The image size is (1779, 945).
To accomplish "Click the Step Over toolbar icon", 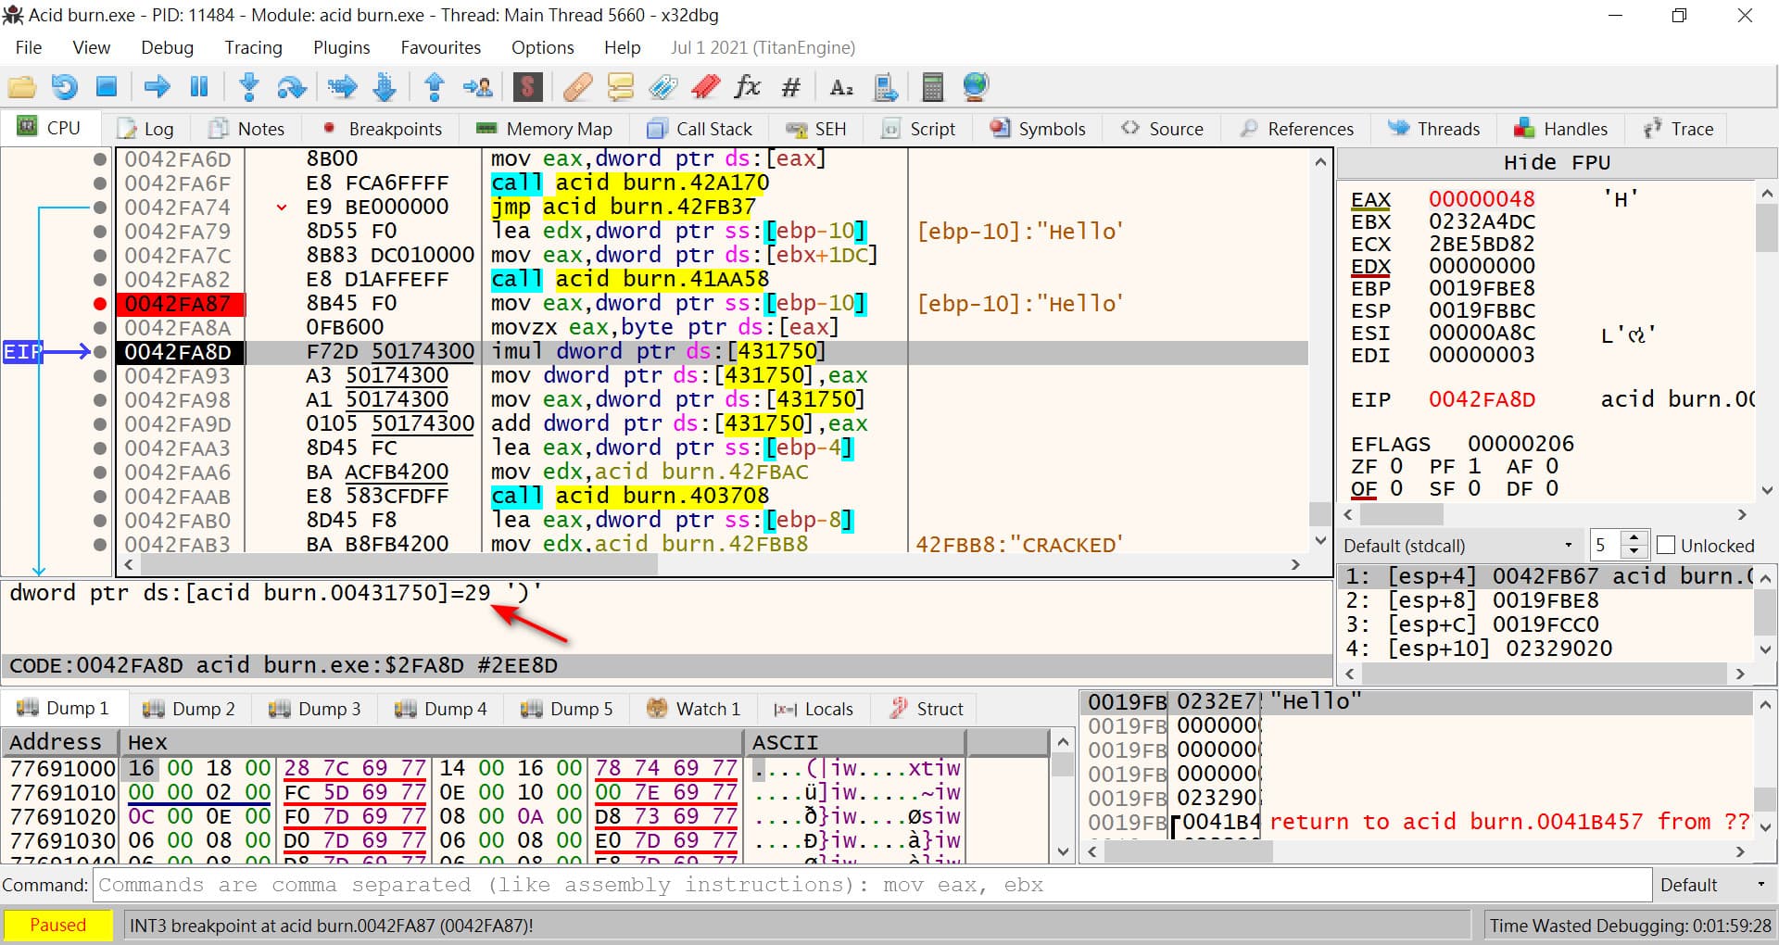I will [291, 87].
